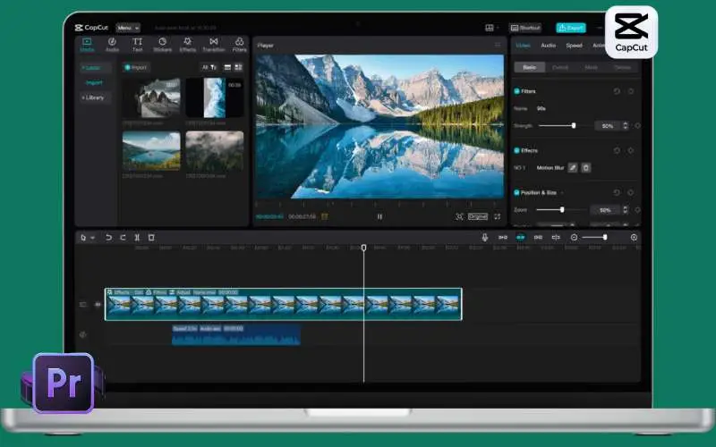
Task: Click the fullscreen icon in the player
Action: 498,216
